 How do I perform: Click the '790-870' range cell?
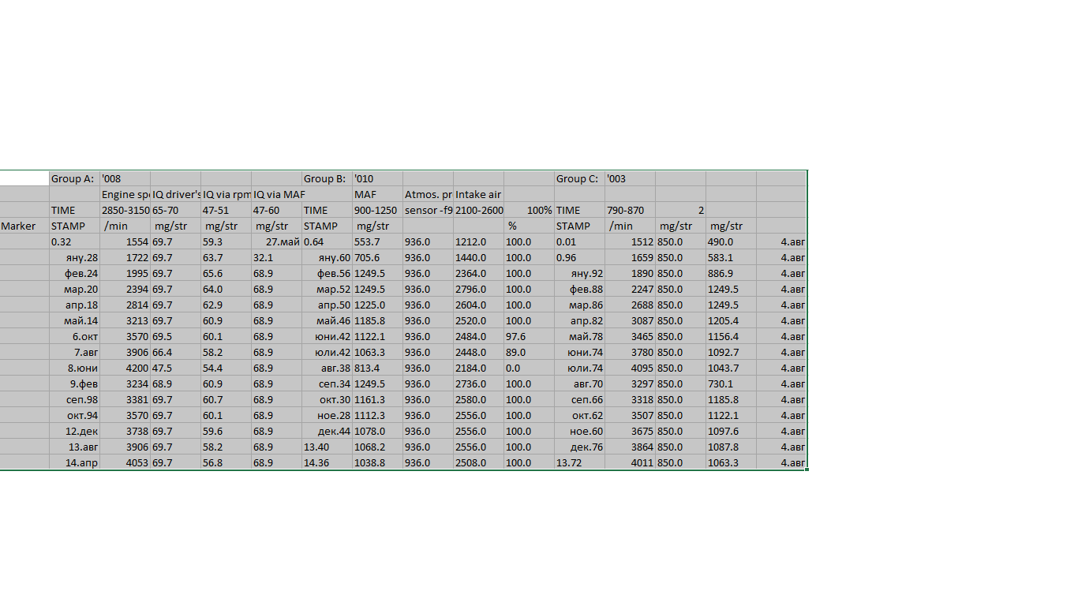(630, 210)
